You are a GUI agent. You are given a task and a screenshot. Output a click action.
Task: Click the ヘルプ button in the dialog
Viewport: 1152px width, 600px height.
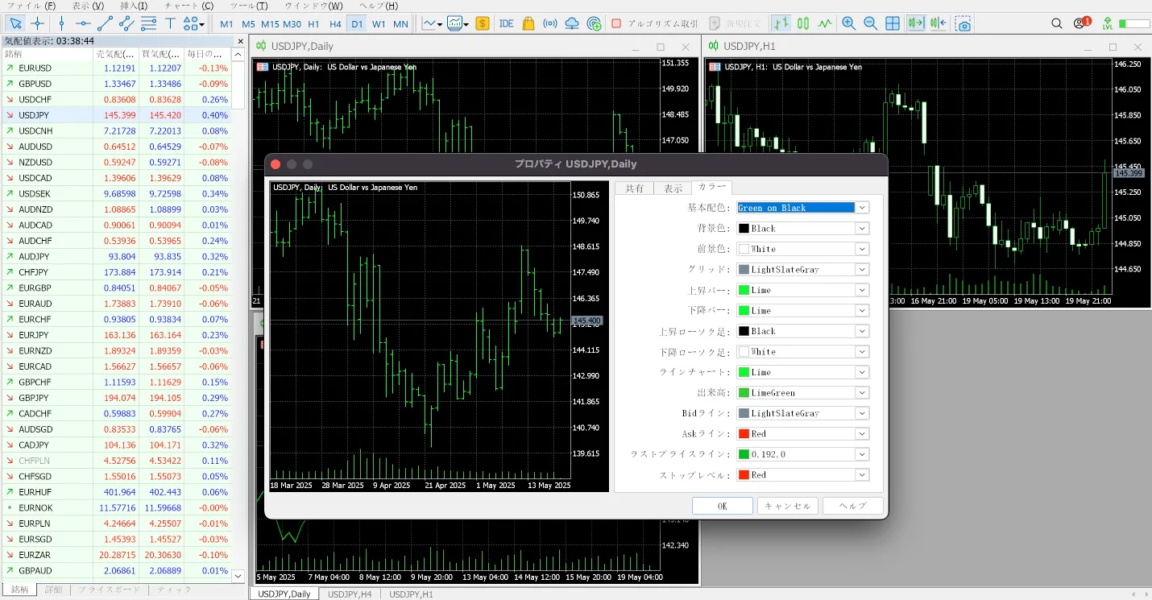click(852, 506)
